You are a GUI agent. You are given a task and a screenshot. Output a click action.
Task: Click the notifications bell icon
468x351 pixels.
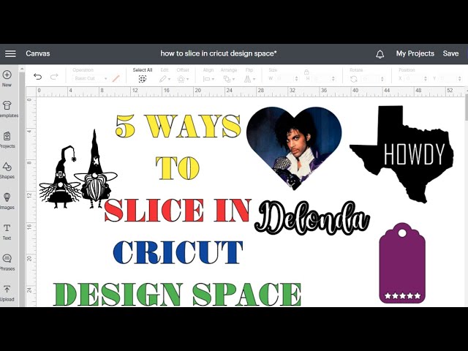coord(380,54)
